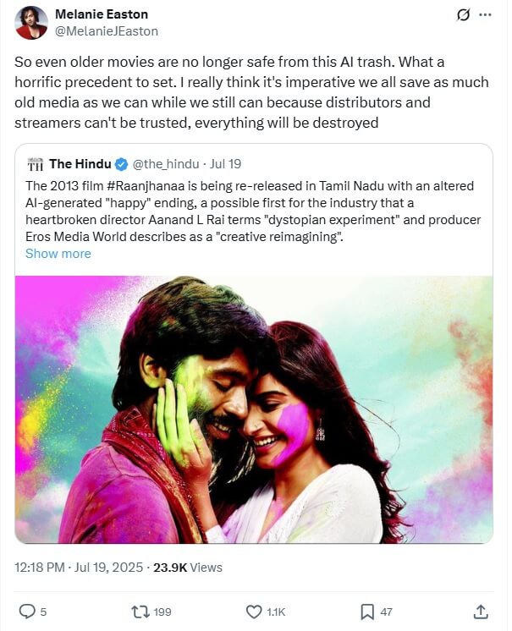This screenshot has width=512, height=631.
Task: Open the post's three-dot More menu
Action: pos(484,15)
